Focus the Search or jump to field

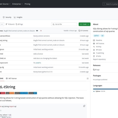[x=110, y=4]
